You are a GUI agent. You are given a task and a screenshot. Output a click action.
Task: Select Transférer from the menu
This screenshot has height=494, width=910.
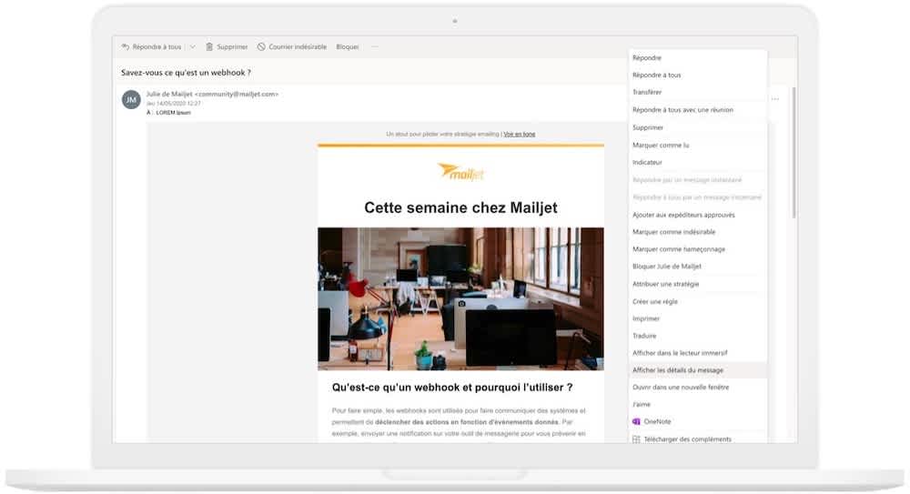698,92
